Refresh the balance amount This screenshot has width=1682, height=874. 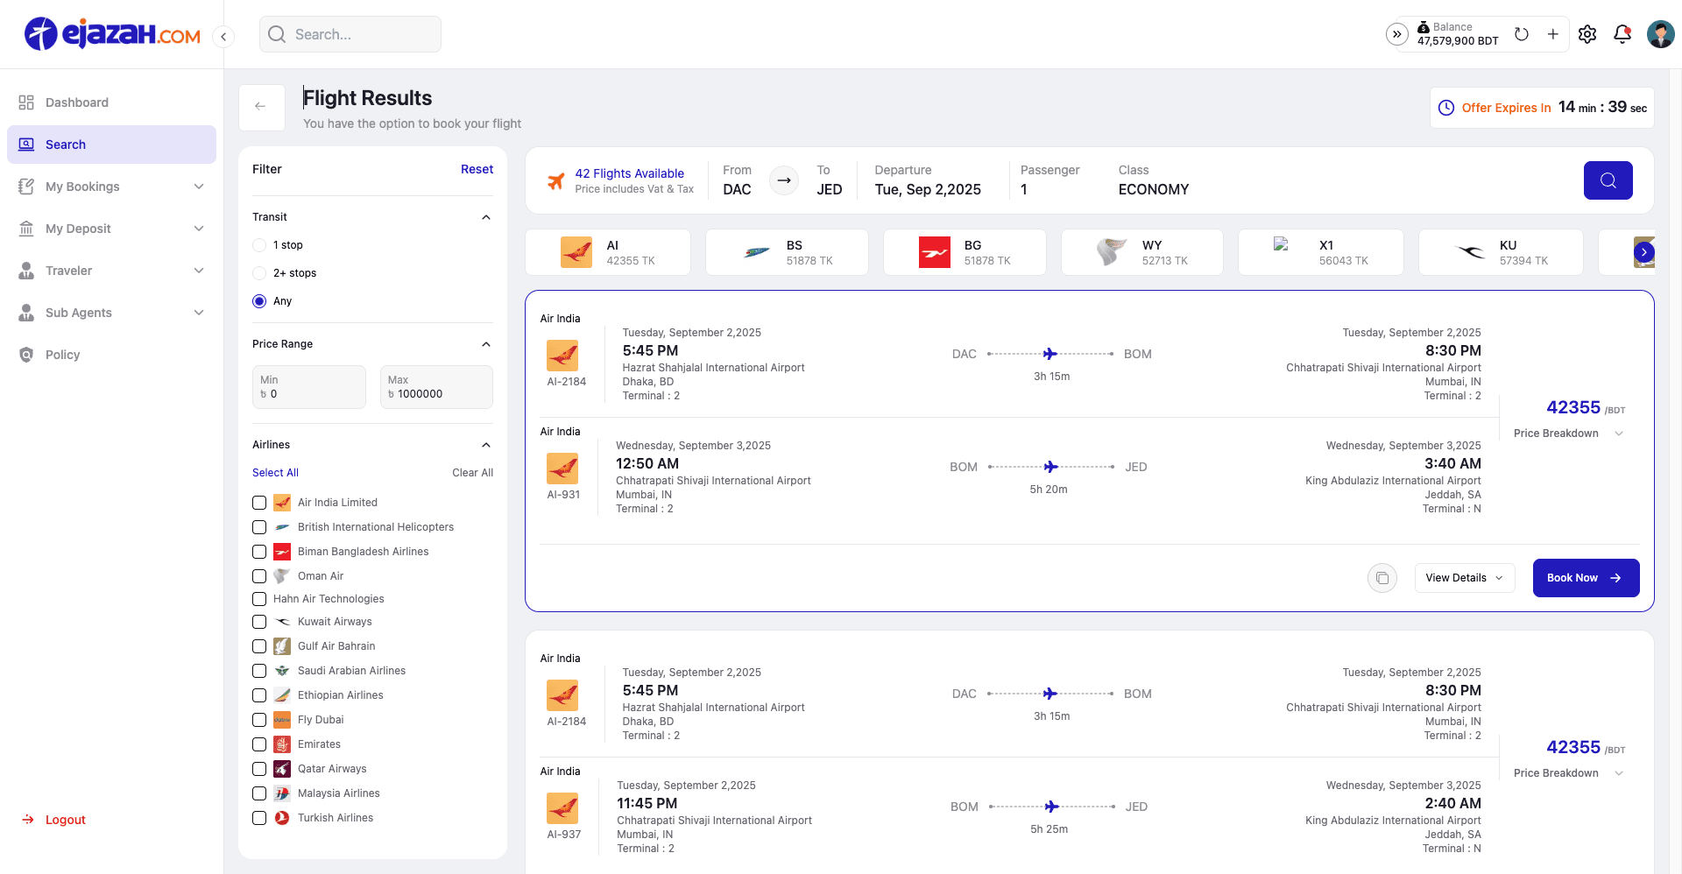[1522, 34]
